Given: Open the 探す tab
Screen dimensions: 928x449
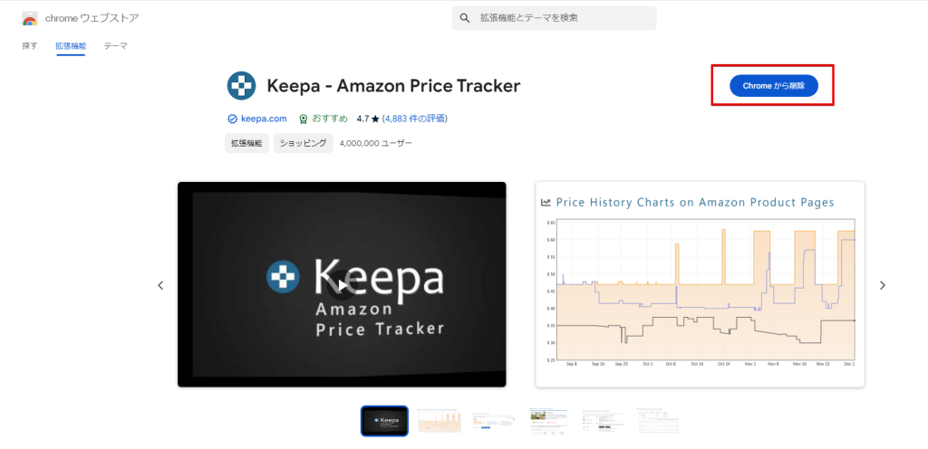Looking at the screenshot, I should (30, 45).
